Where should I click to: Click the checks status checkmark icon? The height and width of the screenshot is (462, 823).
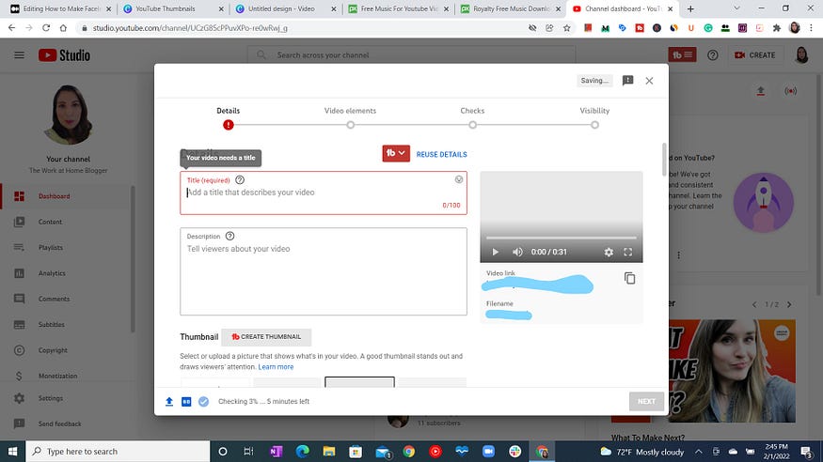(204, 402)
